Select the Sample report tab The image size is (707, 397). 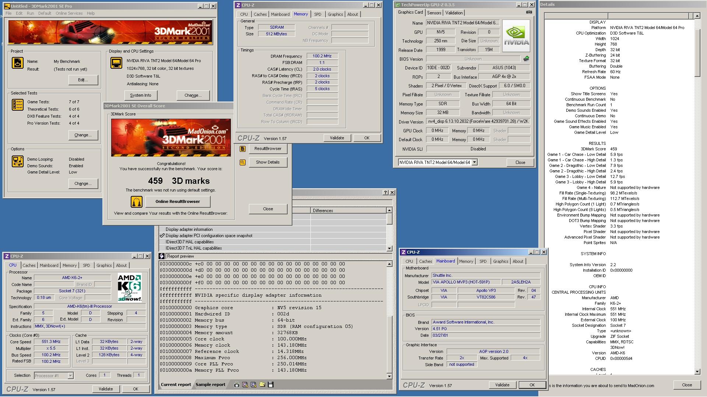coord(210,385)
